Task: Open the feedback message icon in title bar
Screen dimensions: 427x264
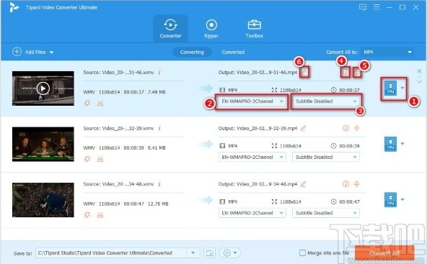Action: click(x=363, y=7)
